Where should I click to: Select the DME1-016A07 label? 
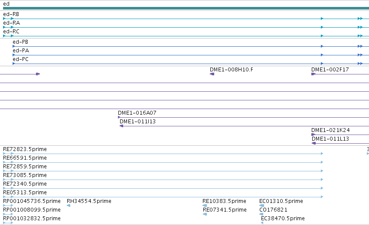click(x=137, y=113)
